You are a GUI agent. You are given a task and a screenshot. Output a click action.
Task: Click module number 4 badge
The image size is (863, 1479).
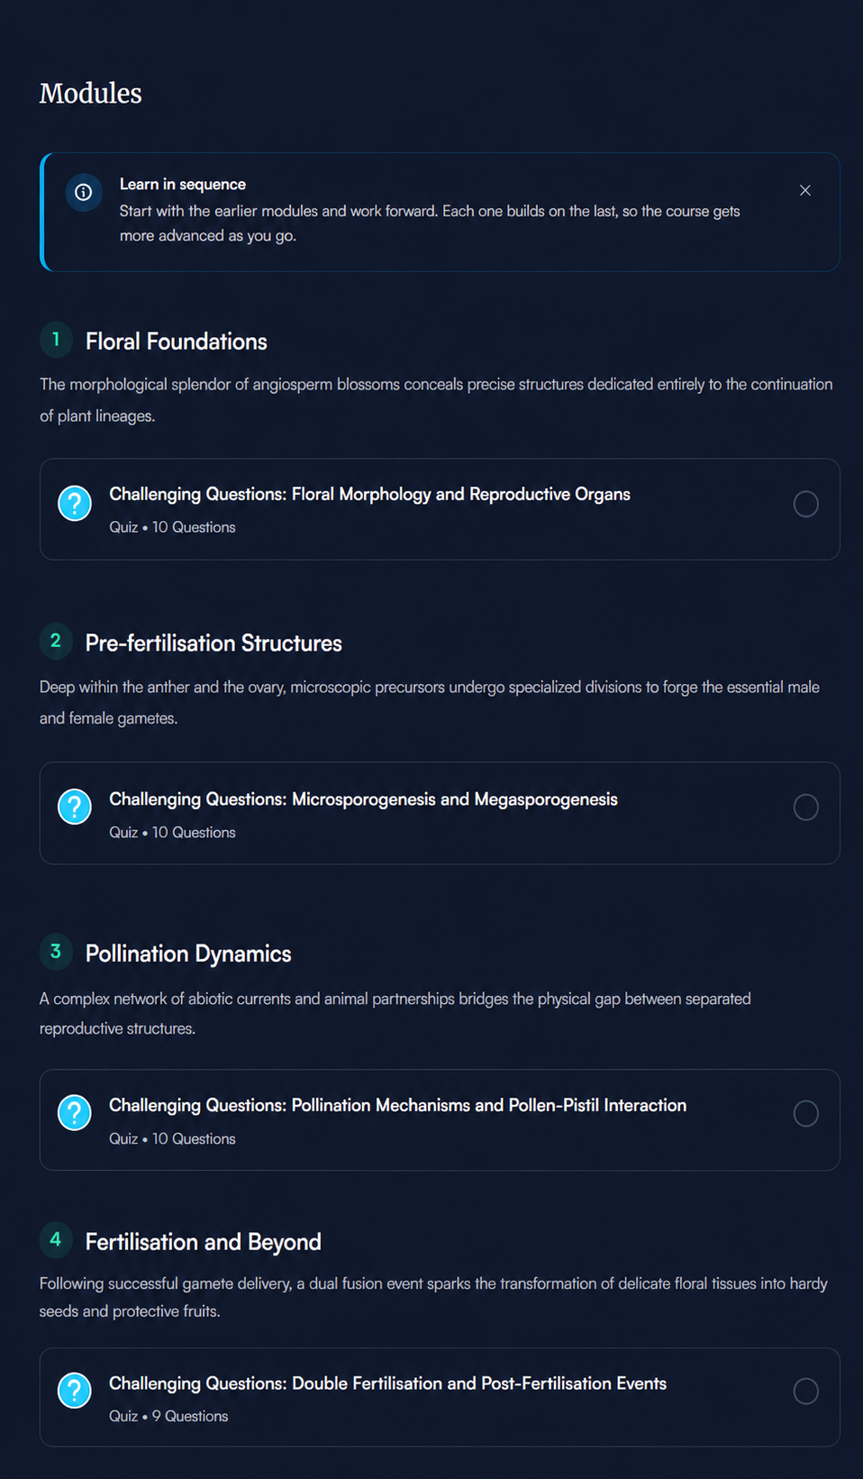(56, 1239)
